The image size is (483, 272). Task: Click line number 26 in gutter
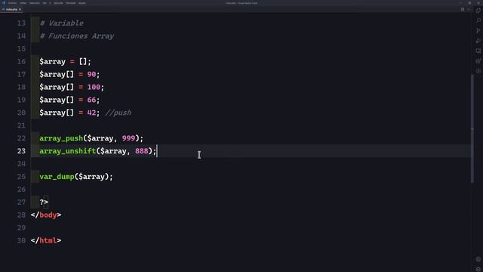click(x=21, y=190)
